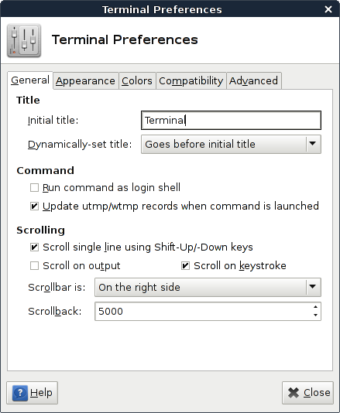Click the Help button label
The image size is (340, 413).
[x=41, y=393]
